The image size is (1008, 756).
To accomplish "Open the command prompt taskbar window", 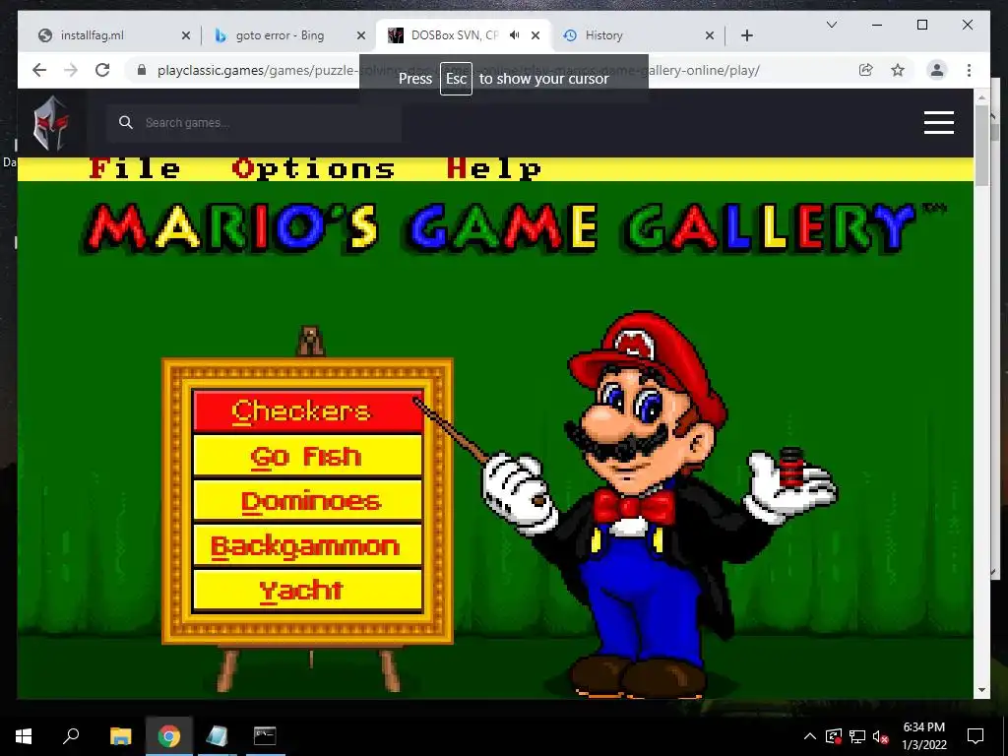I will (264, 735).
